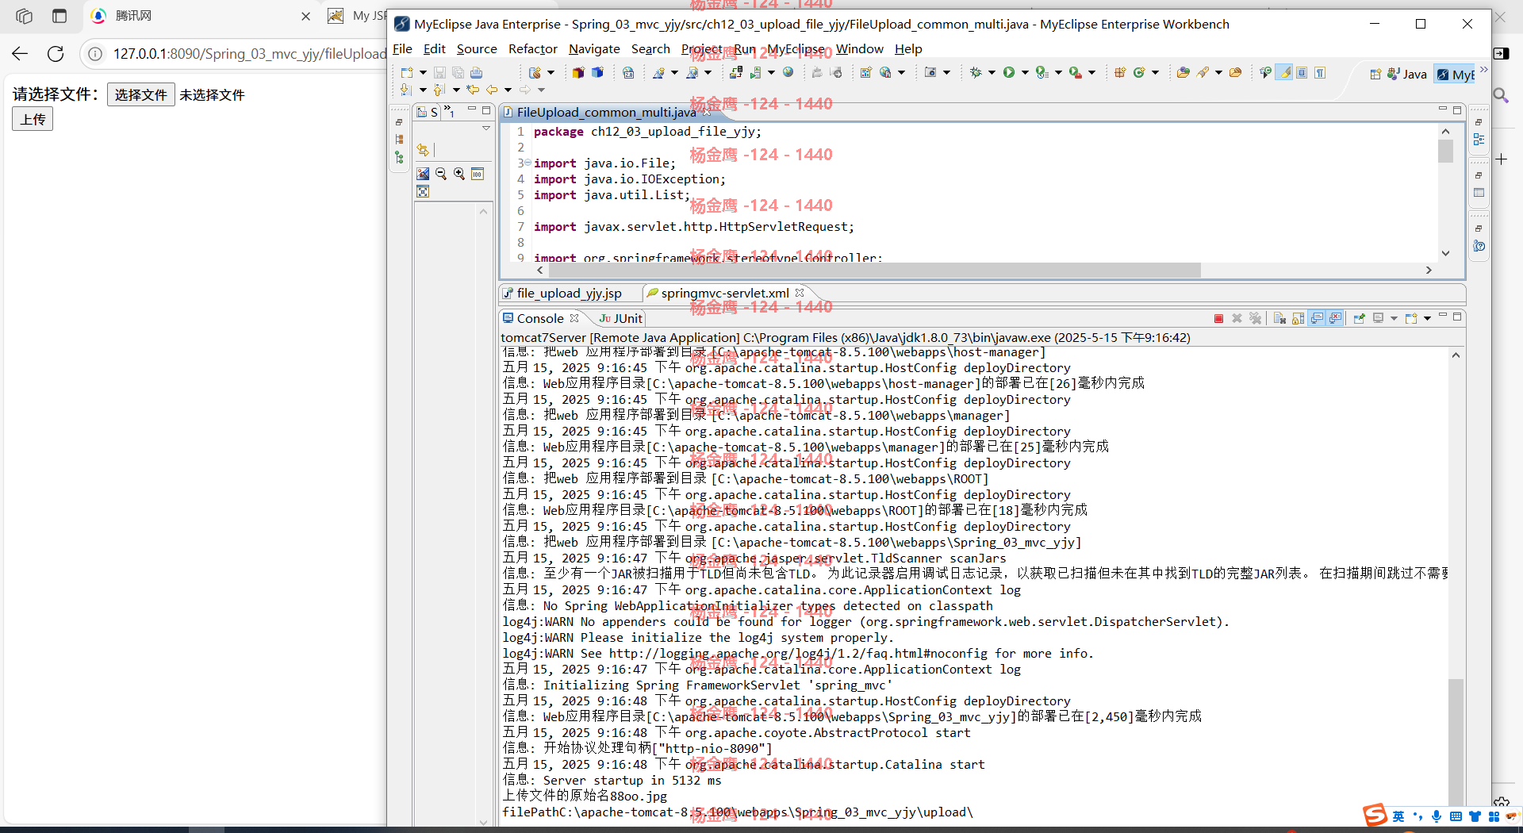Image resolution: width=1523 pixels, height=833 pixels.
Task: Click the browser back arrow
Action: pos(20,53)
